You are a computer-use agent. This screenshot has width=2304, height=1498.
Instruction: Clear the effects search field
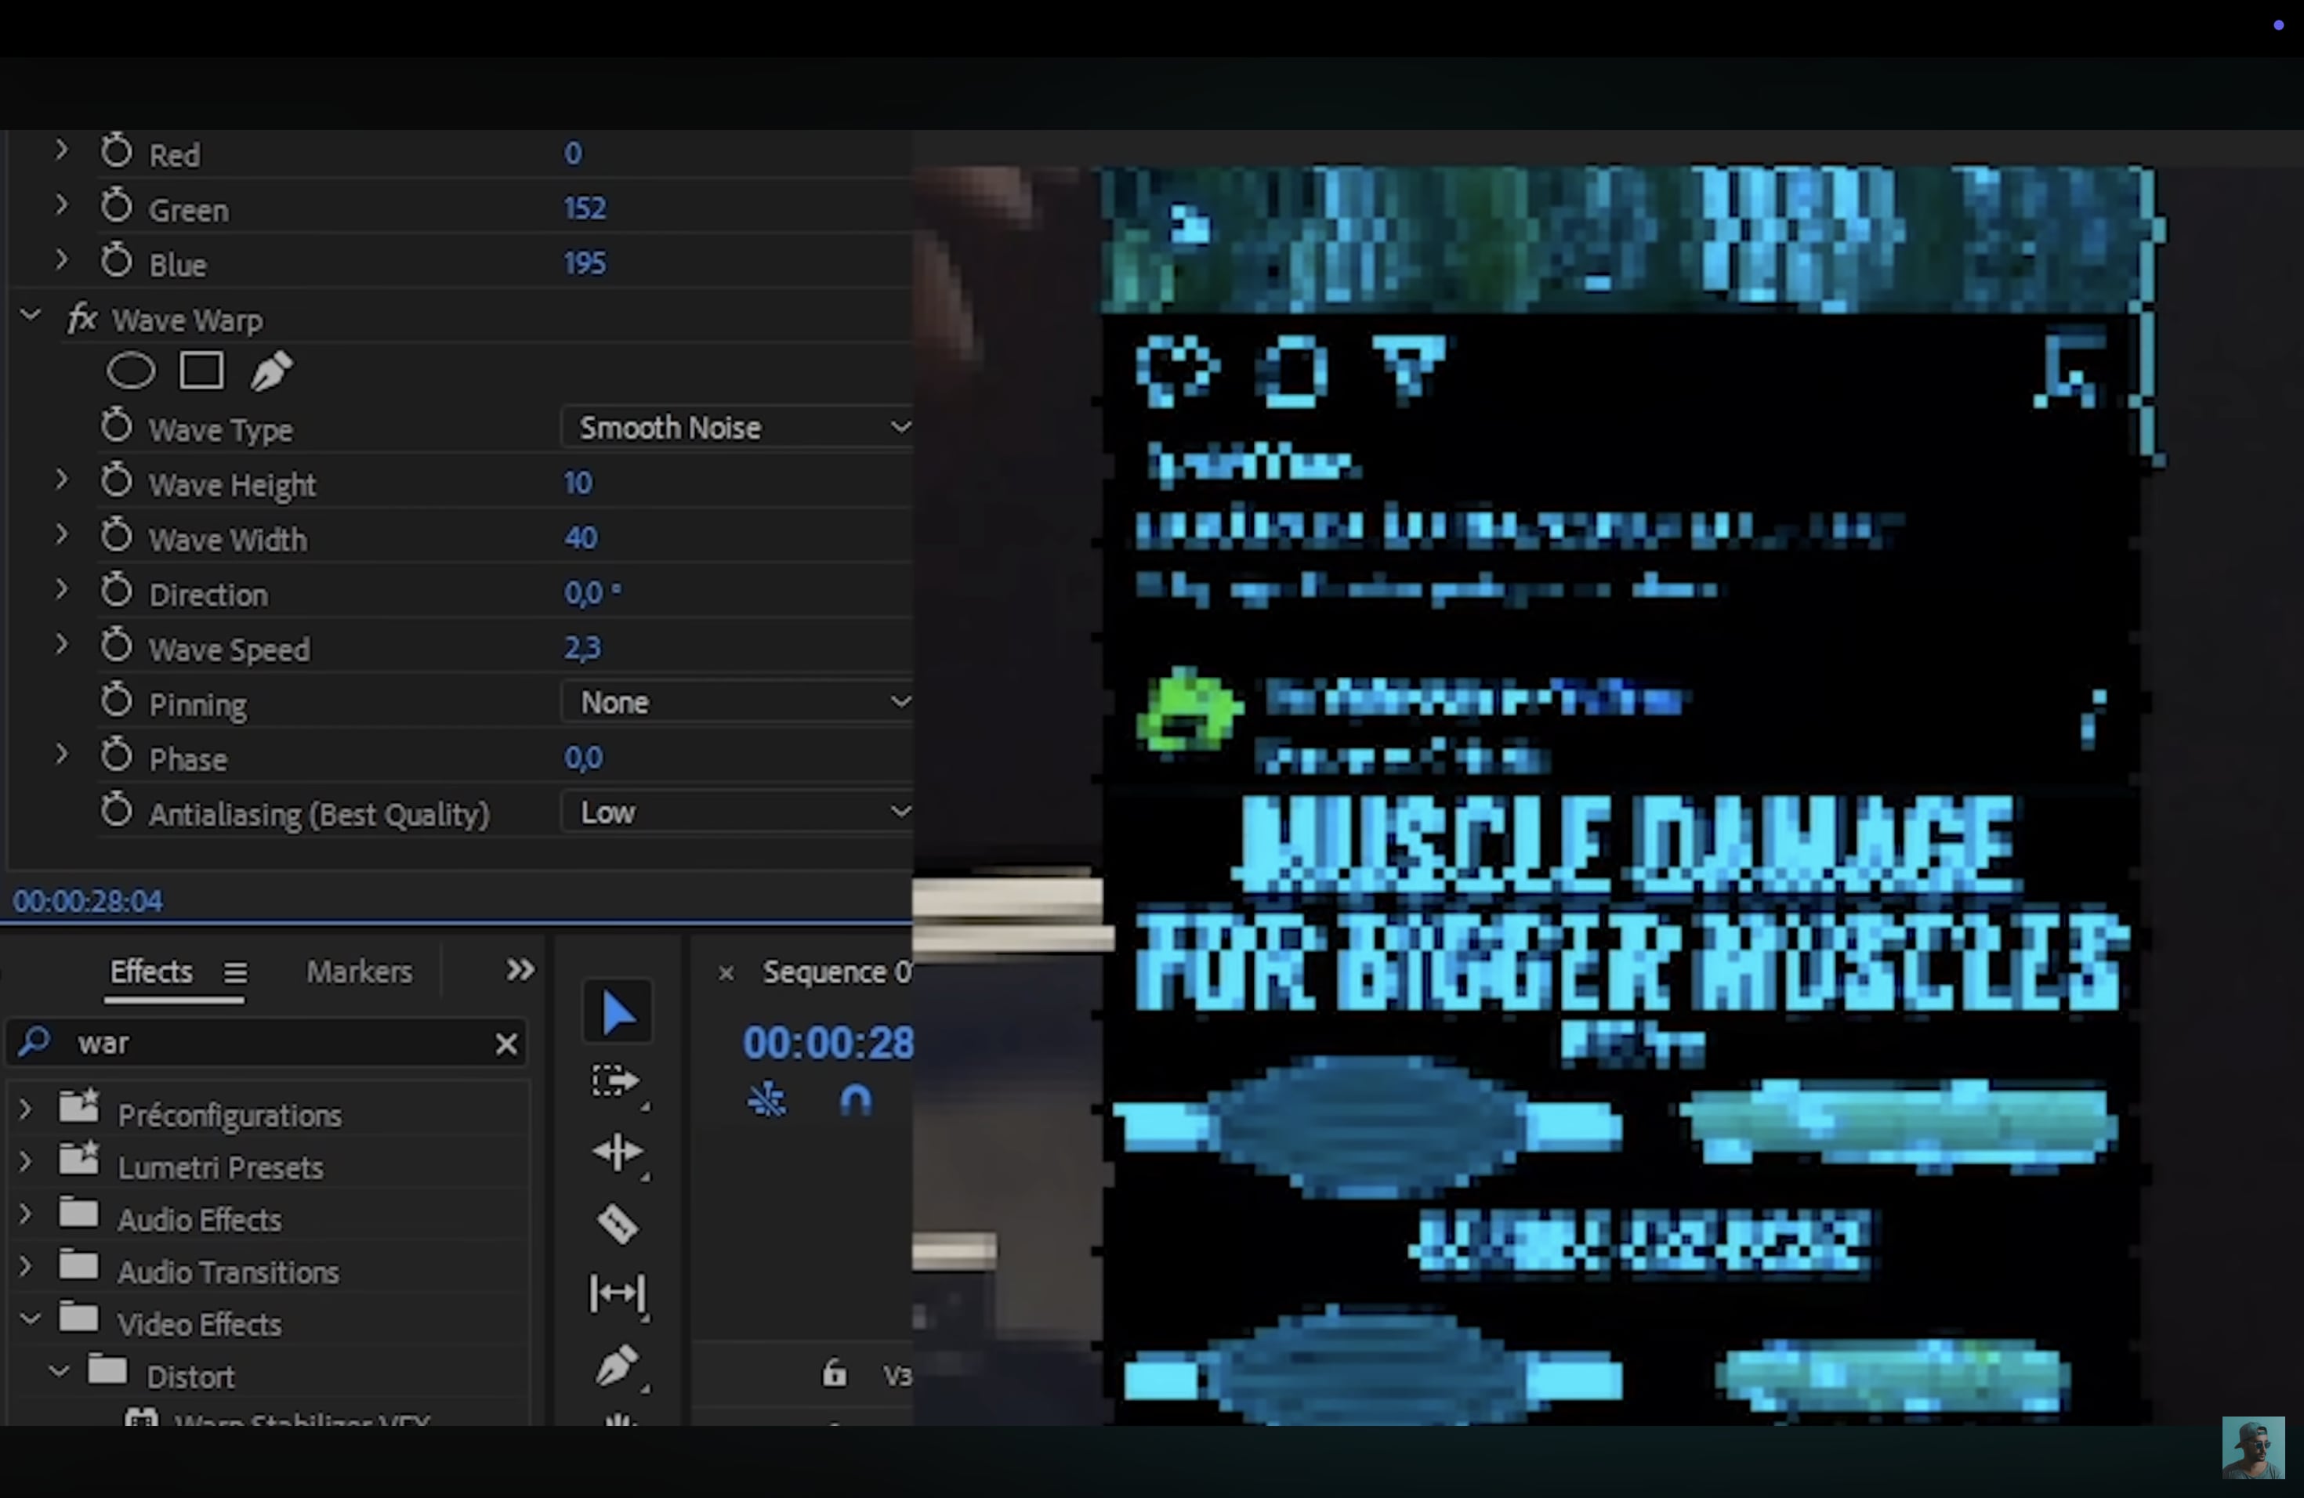506,1043
